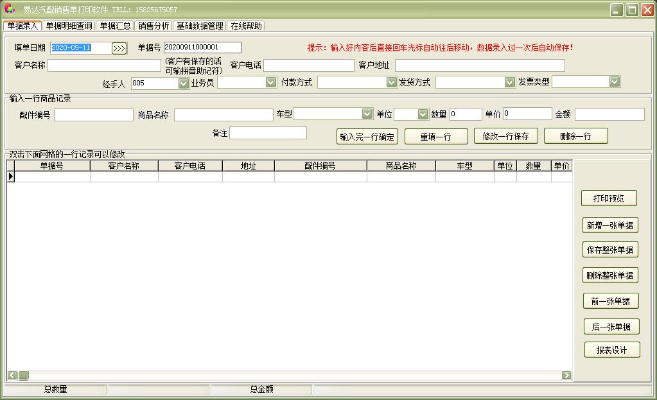Switch to the 基础数据管理 data management tab
The height and width of the screenshot is (400, 657).
point(198,26)
